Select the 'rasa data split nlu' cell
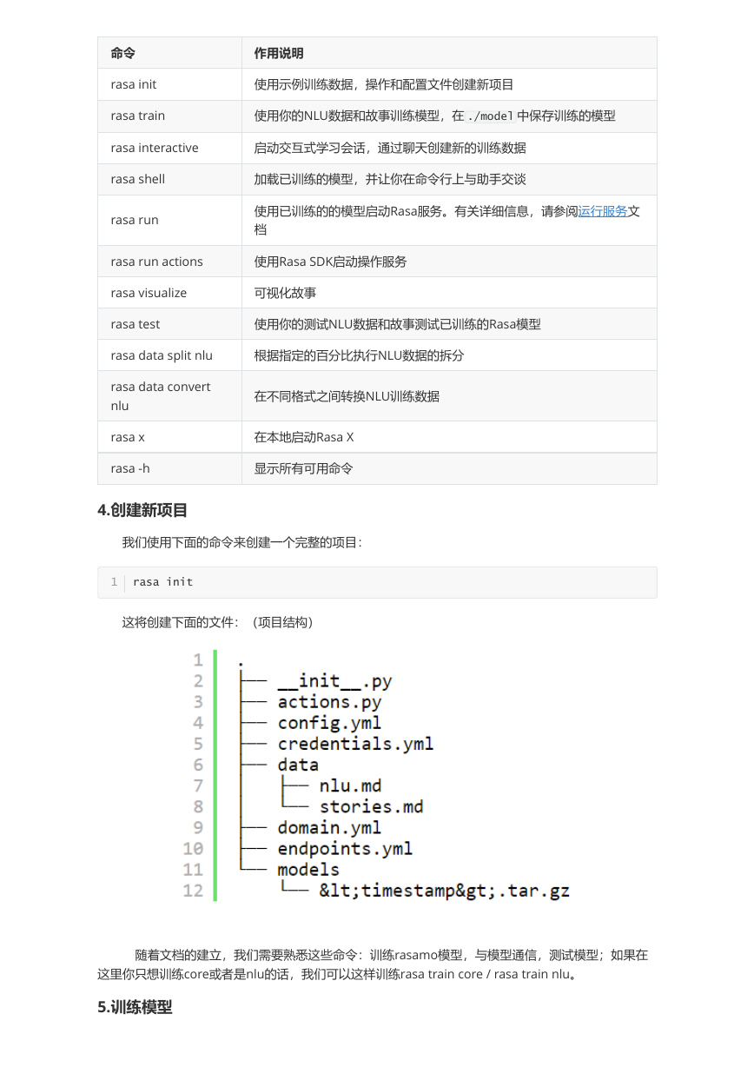Viewport: 754px width, 1067px height. [x=169, y=355]
